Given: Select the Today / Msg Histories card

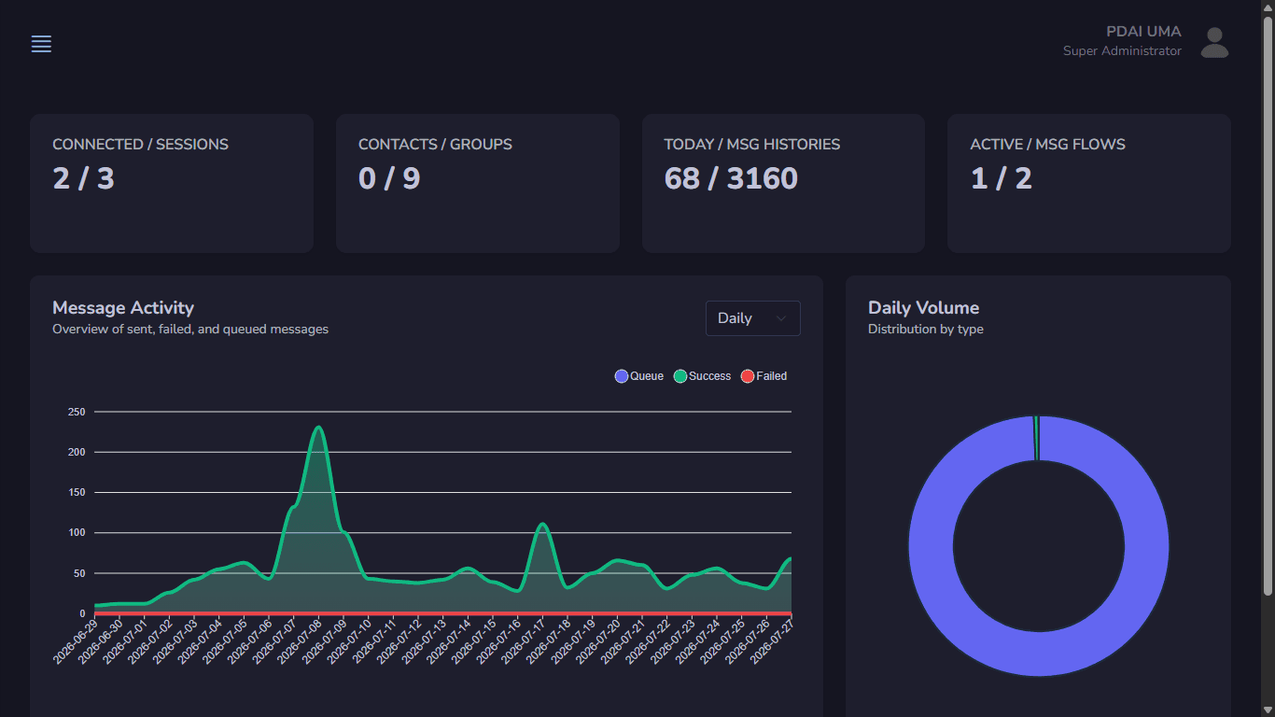Looking at the screenshot, I should coord(783,183).
